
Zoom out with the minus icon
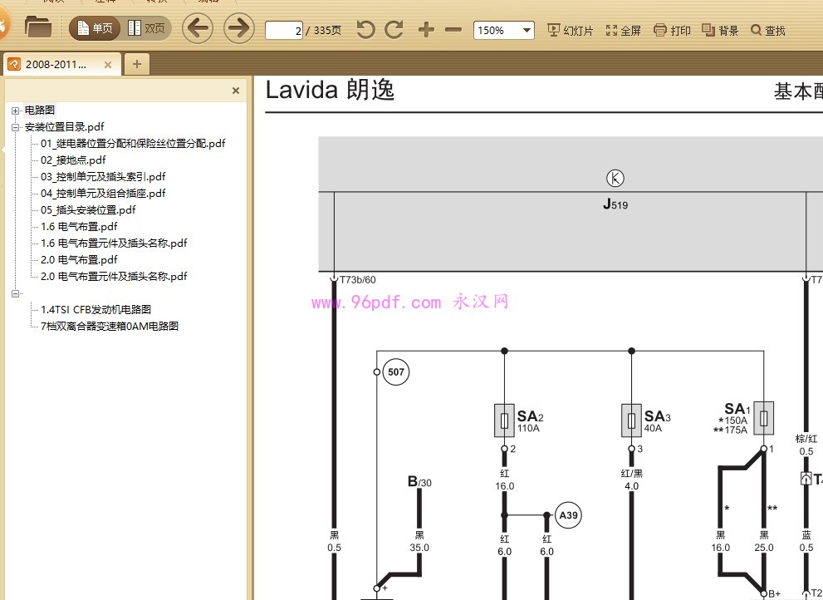[x=453, y=29]
